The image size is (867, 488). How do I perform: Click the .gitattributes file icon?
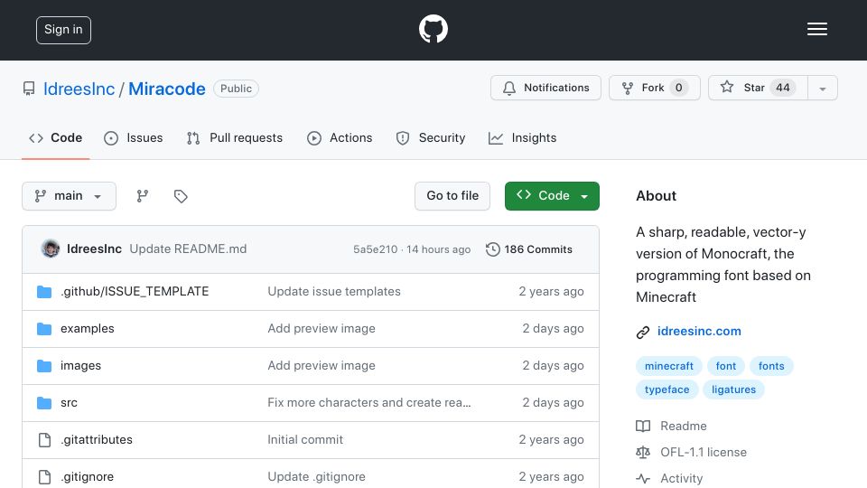pyautogui.click(x=45, y=440)
